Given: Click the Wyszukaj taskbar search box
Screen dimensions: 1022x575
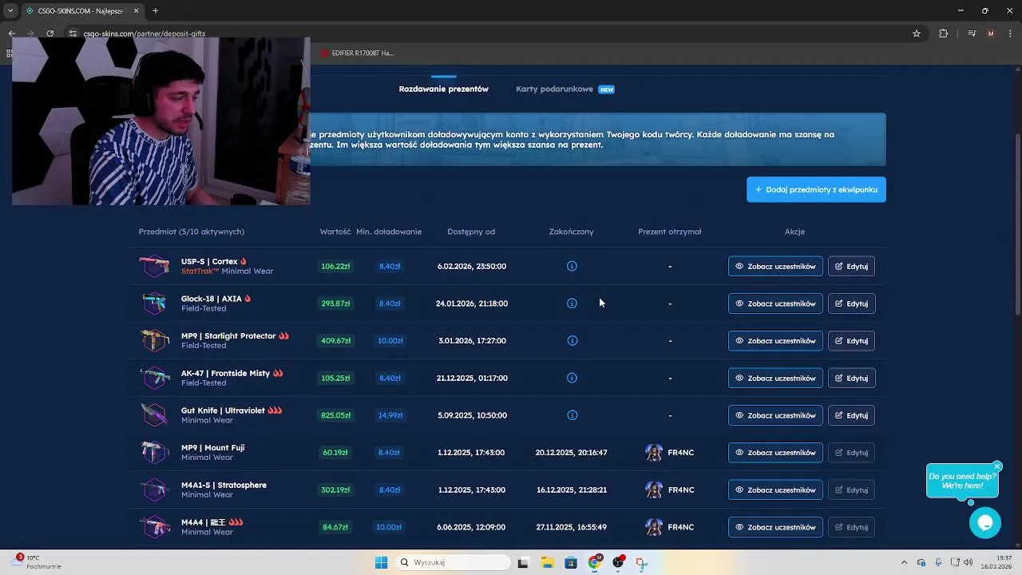Looking at the screenshot, I should click(x=454, y=562).
